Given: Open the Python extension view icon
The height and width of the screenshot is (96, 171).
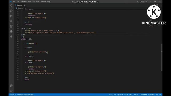Looking at the screenshot, I should 11,31.
